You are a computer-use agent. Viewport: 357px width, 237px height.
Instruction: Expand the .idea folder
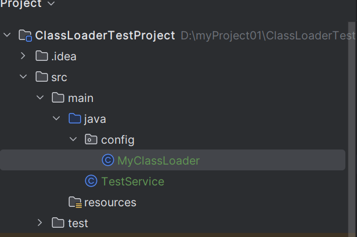(x=23, y=56)
